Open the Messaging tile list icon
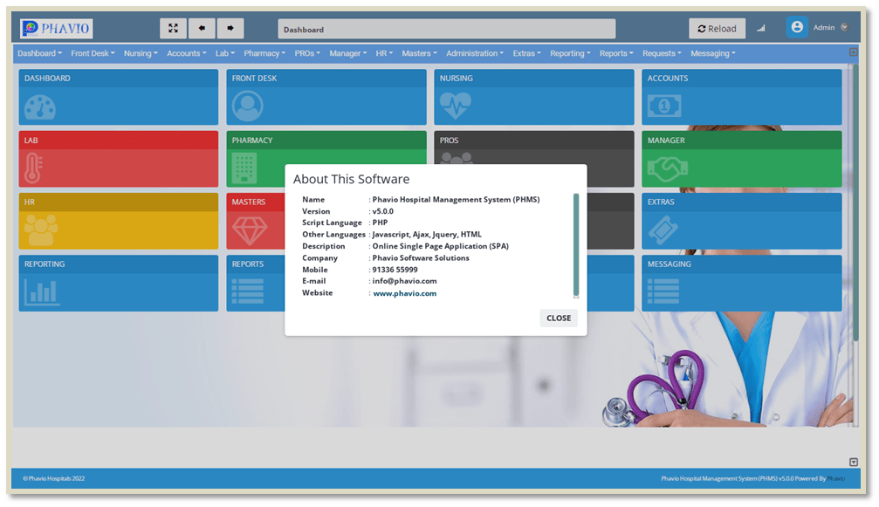The width and height of the screenshot is (879, 507). [x=663, y=291]
